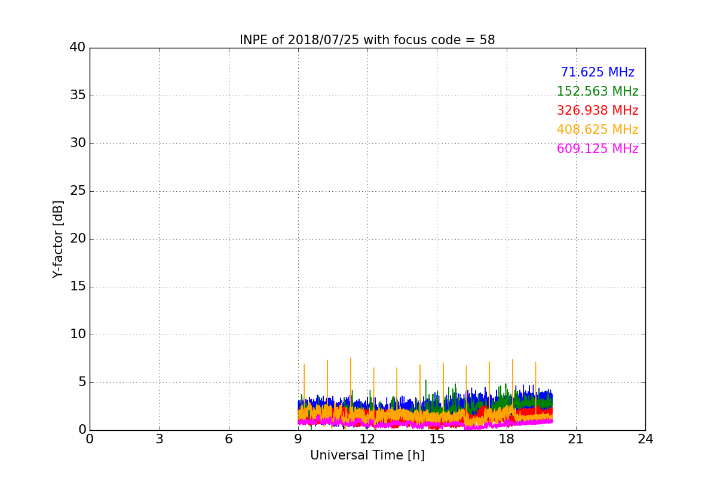Click the x-axis tick value 15
This screenshot has width=717, height=478.
point(437,439)
